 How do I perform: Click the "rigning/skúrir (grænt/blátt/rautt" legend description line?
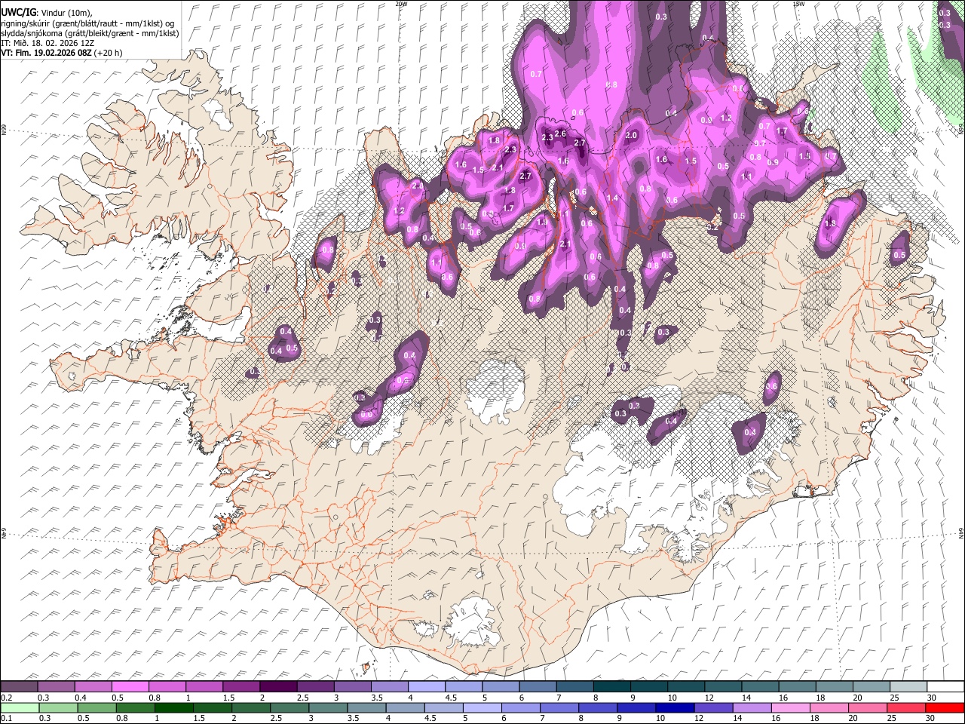(87, 23)
